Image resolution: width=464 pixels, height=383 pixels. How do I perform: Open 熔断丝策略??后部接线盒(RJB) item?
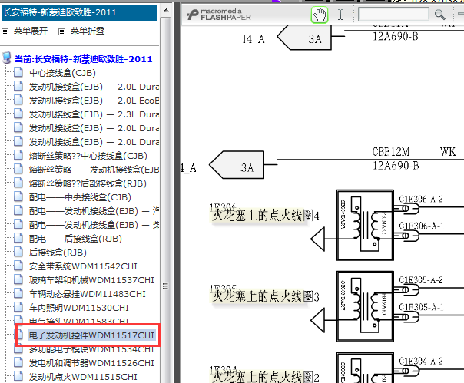pos(88,183)
